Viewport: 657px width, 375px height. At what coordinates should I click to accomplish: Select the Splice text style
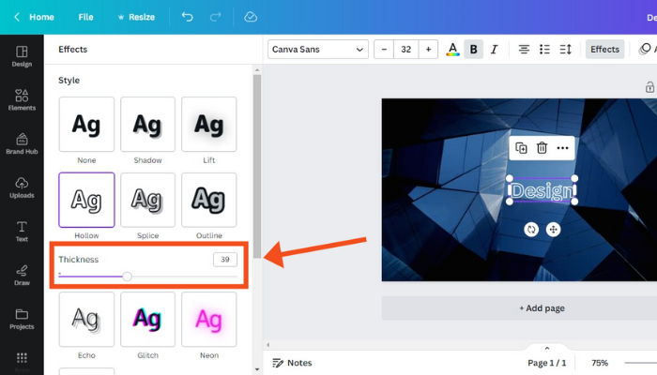pos(147,200)
